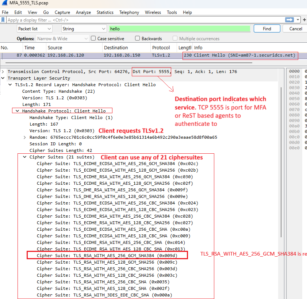Open the String search type dropdown
Screen dimensions: 307x299
tap(84, 28)
